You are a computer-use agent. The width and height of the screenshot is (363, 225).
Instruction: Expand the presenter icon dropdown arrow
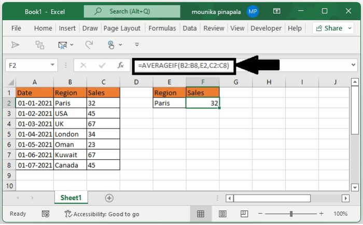(72, 45)
